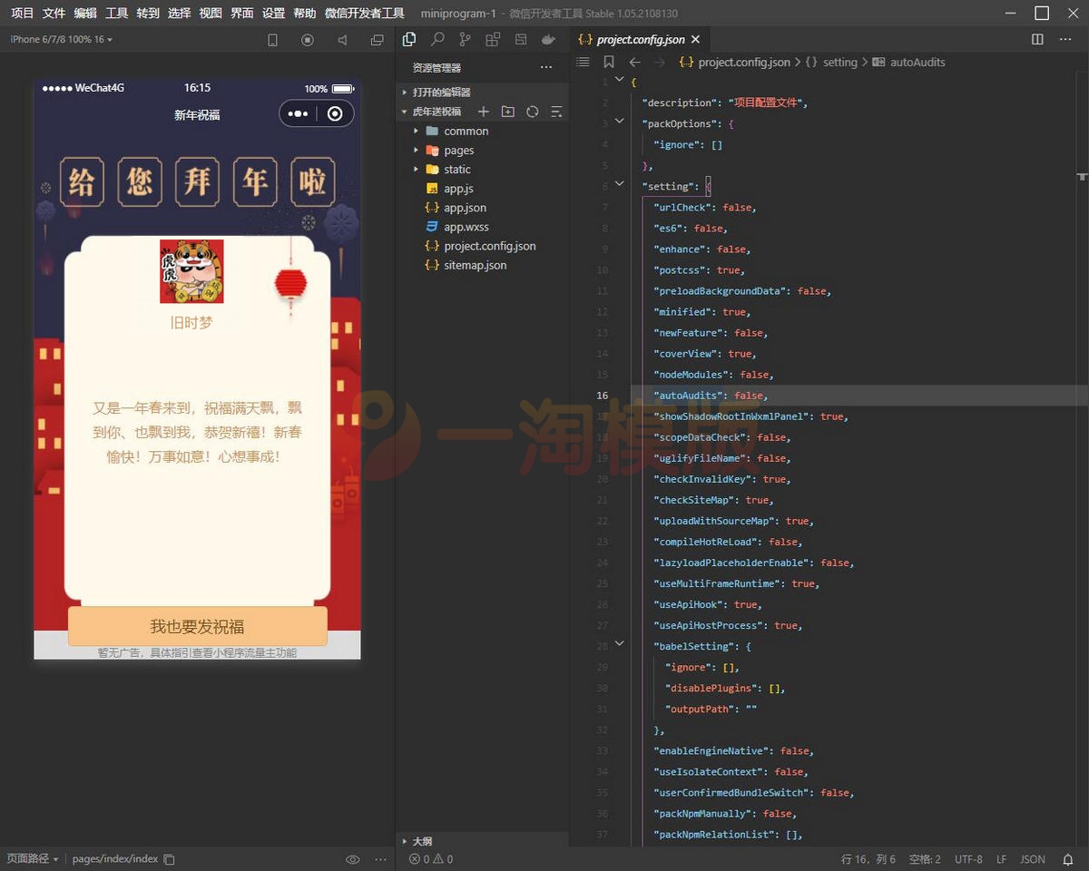The image size is (1089, 871).
Task: Toggle the preview eye icon in status bar
Action: (x=353, y=859)
